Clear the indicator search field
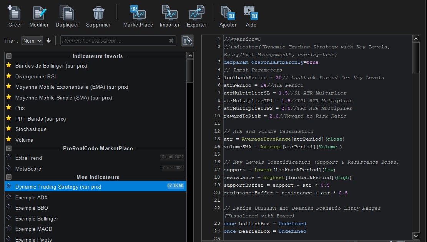 [x=171, y=41]
